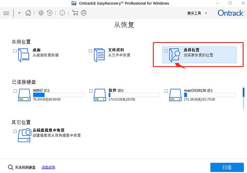The image size is (247, 173).
Task: Maximize the EasyRecovery window
Action: point(230,3)
